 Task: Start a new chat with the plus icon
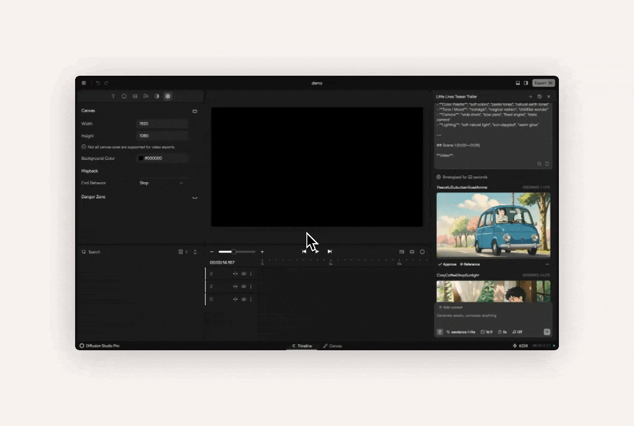(531, 96)
